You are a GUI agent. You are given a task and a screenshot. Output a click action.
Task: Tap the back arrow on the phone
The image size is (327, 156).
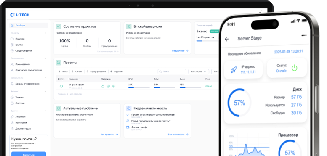coord(227,39)
